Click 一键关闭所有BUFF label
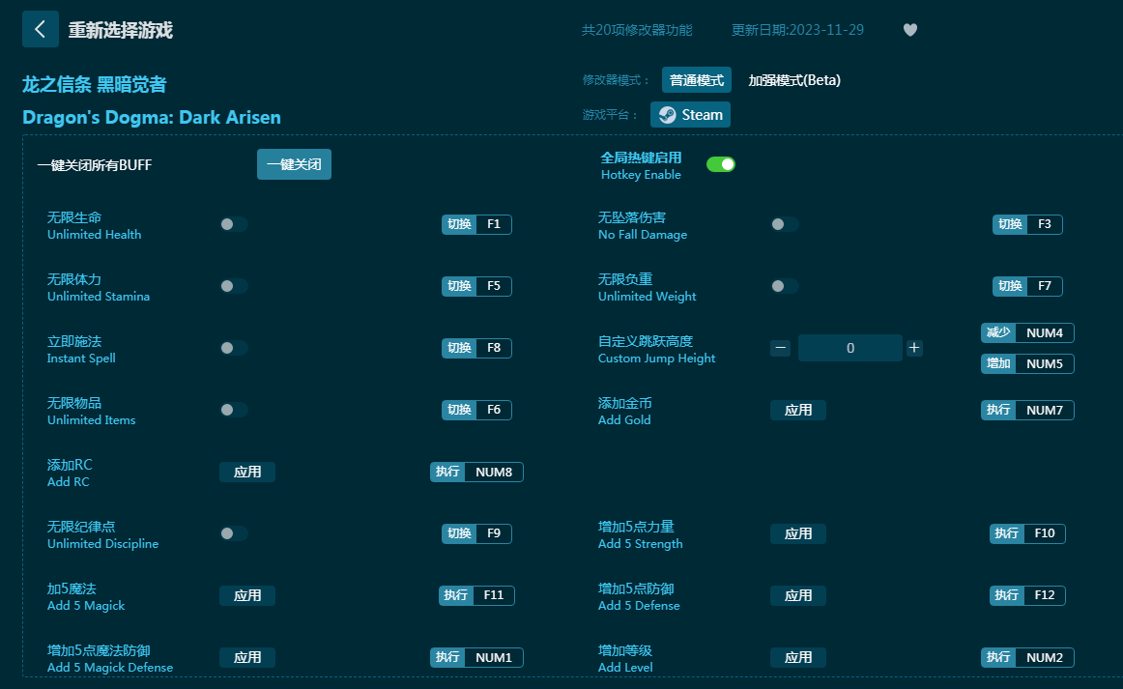The height and width of the screenshot is (689, 1123). (x=95, y=164)
